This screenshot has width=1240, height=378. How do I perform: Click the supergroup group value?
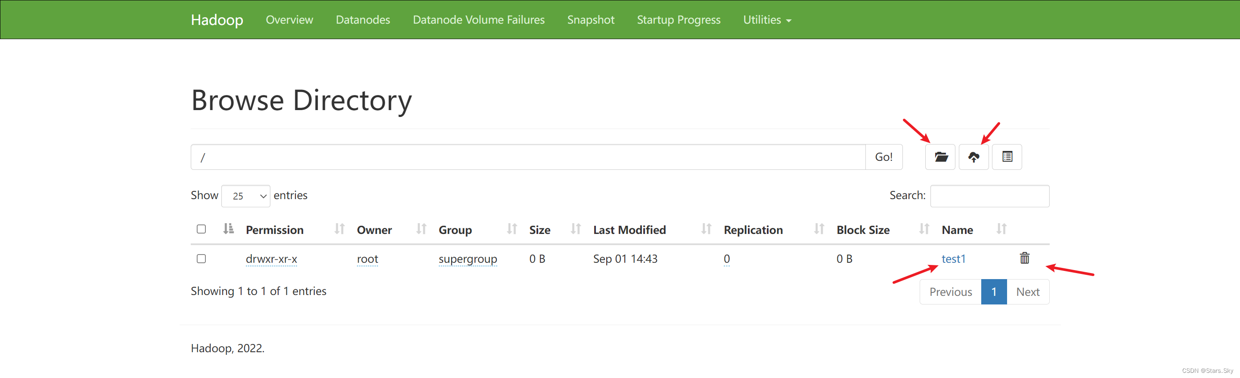(468, 259)
